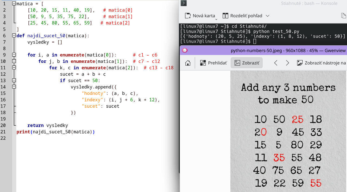Click the Gwenview home start page icon
This screenshot has width=347, height=192.
188,63
